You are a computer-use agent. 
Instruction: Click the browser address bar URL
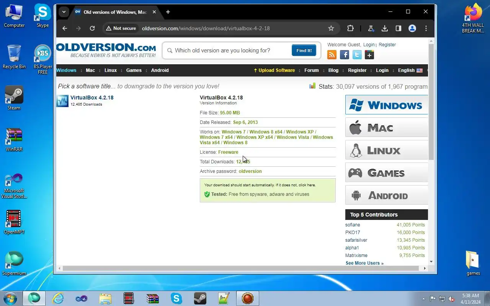tap(206, 28)
